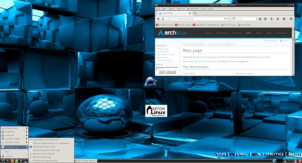Open Firefox File menu
Viewport: 302px width, 163px height.
(x=158, y=9)
